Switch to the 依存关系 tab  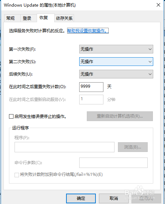point(64,18)
